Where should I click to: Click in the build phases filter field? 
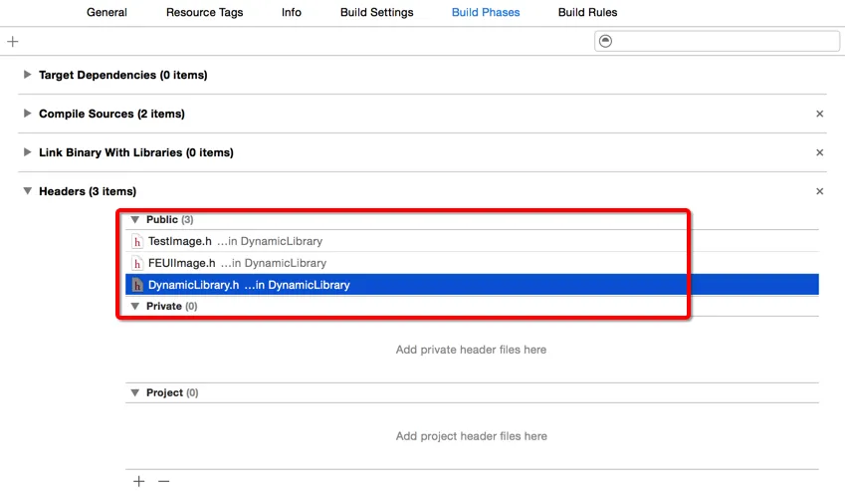[725, 41]
